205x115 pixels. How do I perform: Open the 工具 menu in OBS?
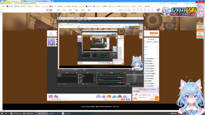(85, 21)
